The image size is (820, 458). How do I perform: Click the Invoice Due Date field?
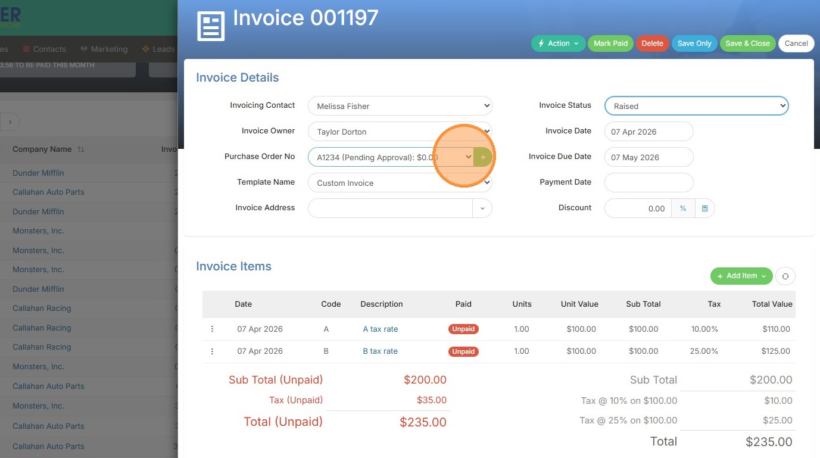649,157
